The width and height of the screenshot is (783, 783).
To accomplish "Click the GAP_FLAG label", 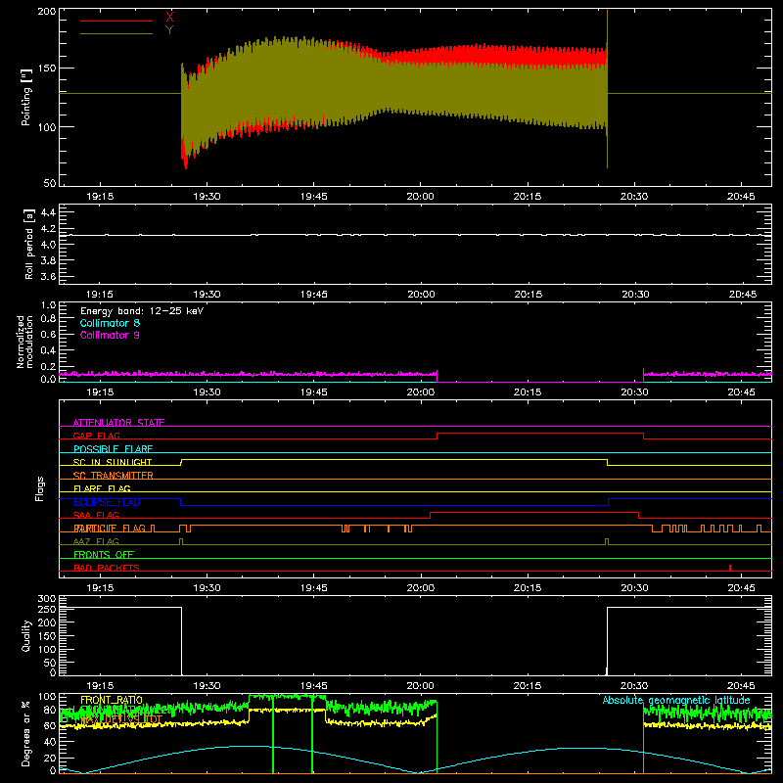I will (x=96, y=436).
